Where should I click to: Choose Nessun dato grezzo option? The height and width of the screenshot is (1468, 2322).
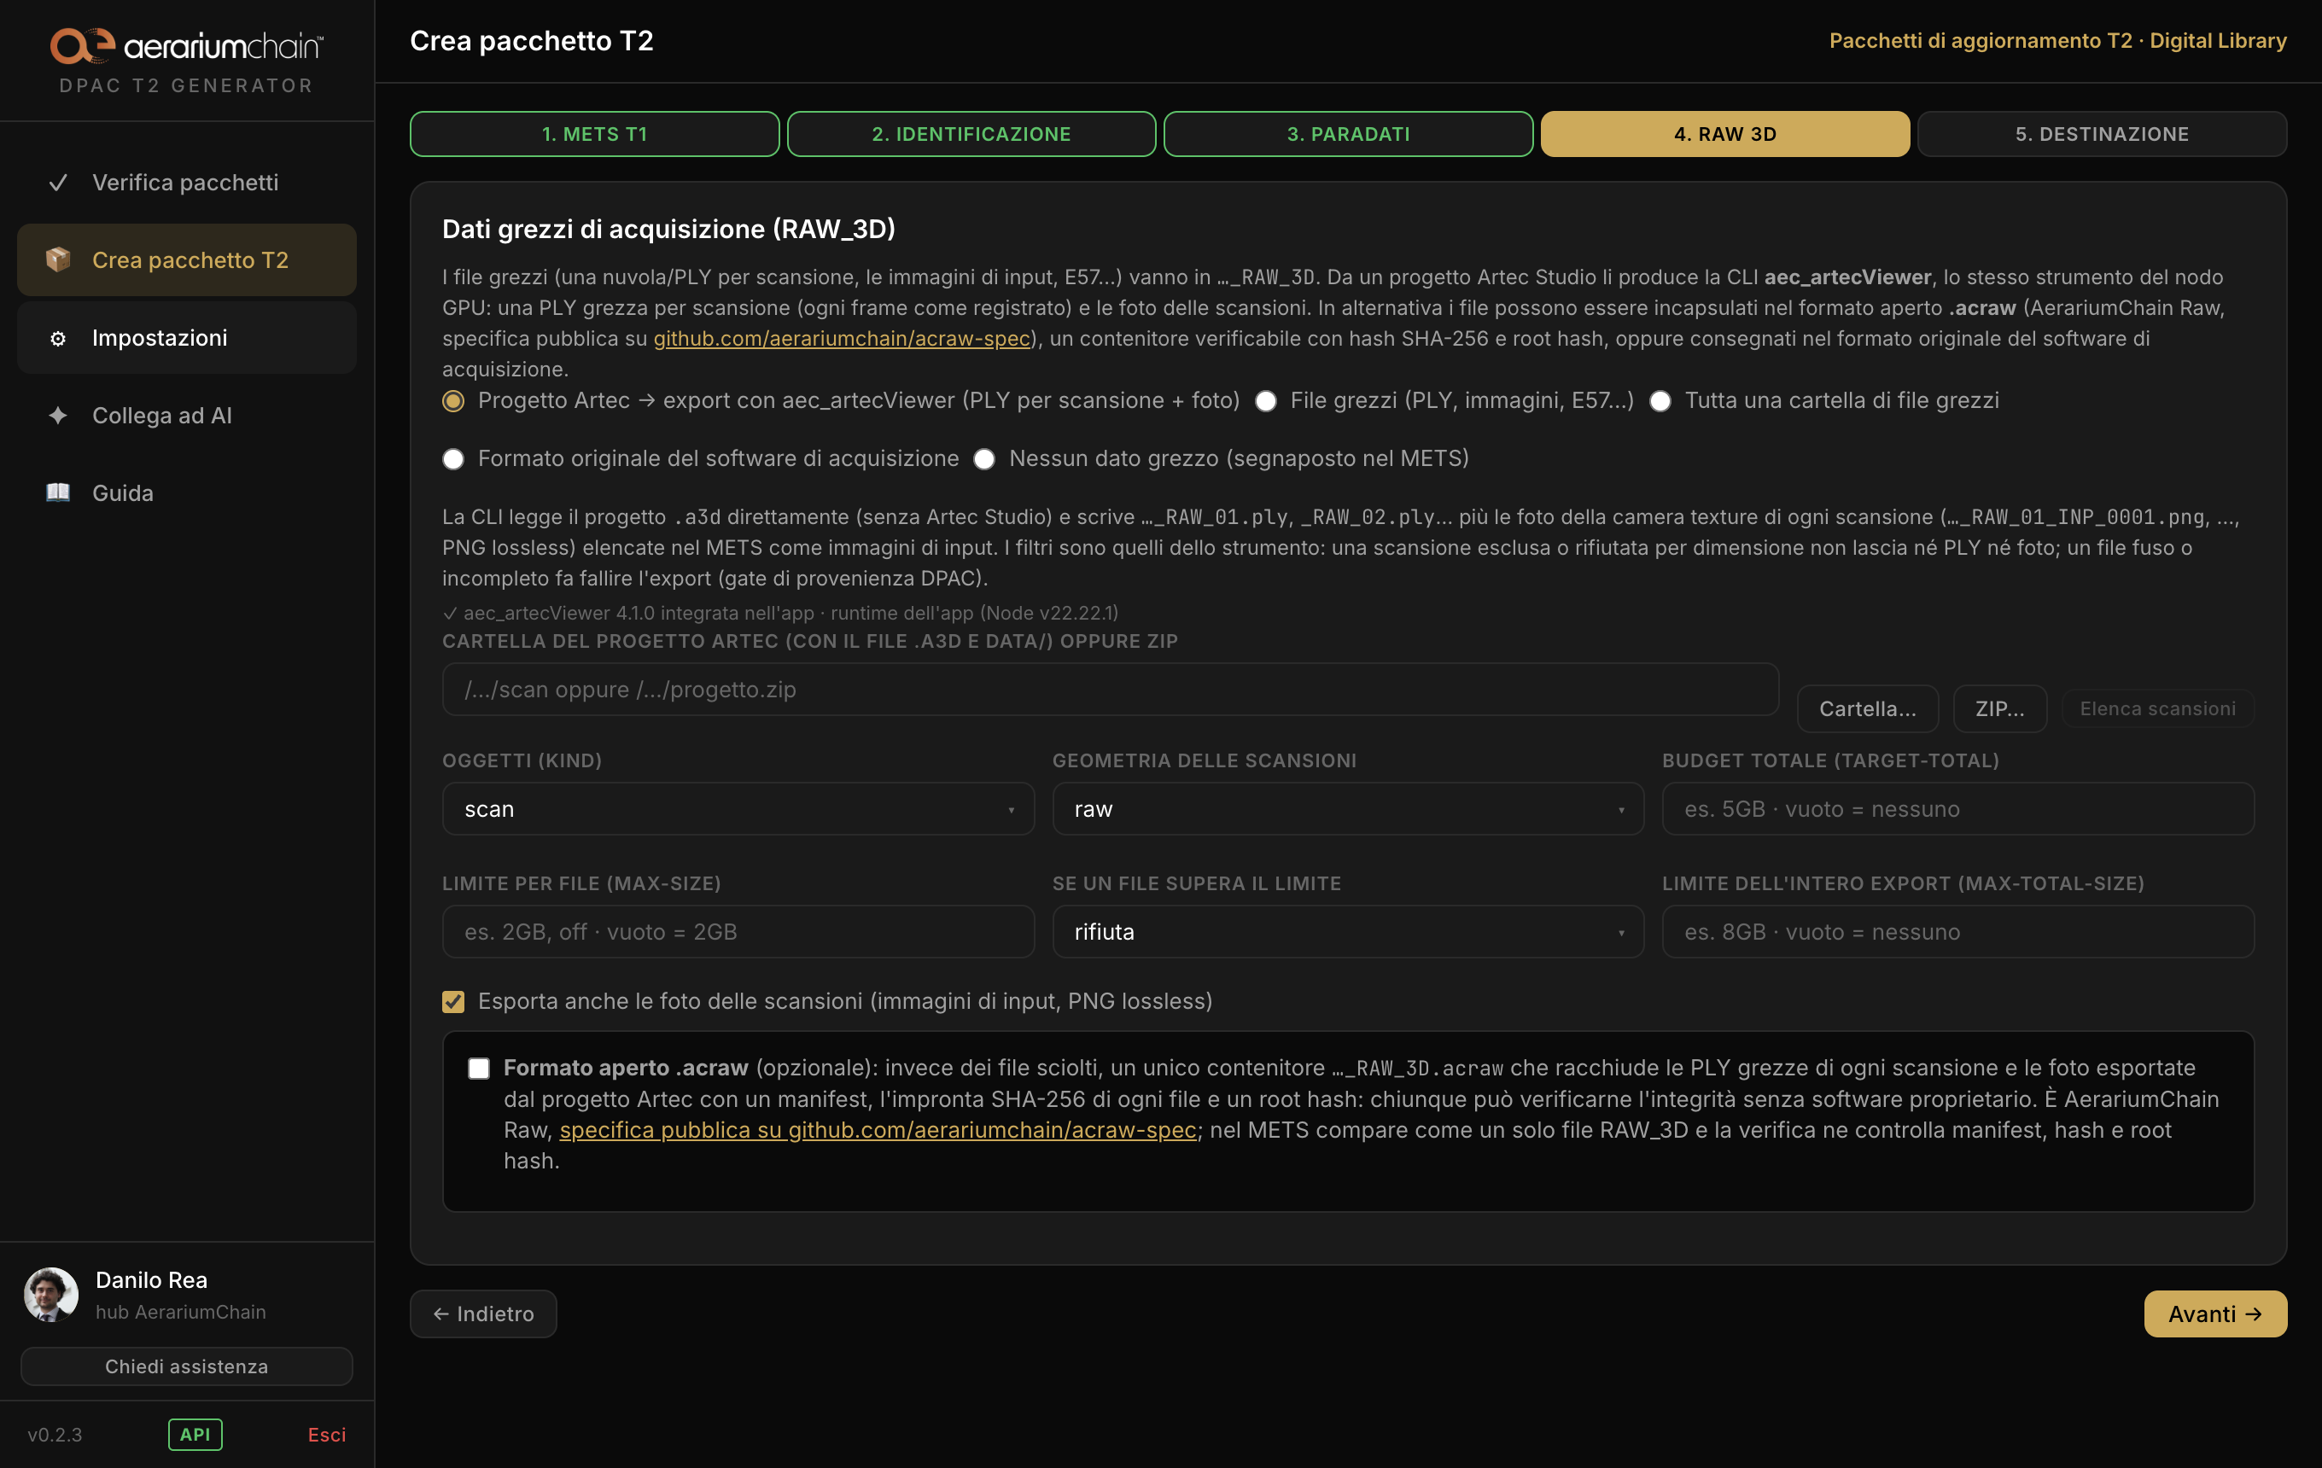(983, 459)
